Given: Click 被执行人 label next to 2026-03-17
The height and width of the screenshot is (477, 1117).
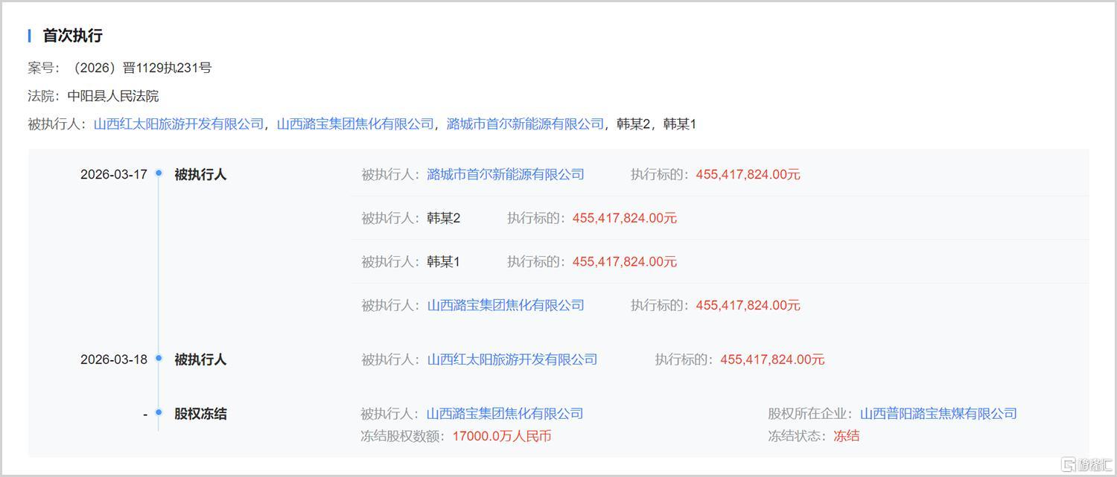Looking at the screenshot, I should [x=200, y=175].
